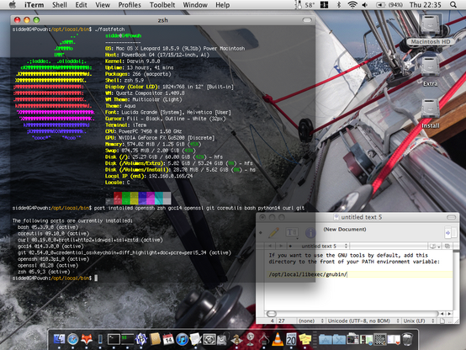Open the '20' calendar app in Dock
The width and height of the screenshot is (466, 350).
click(291, 339)
